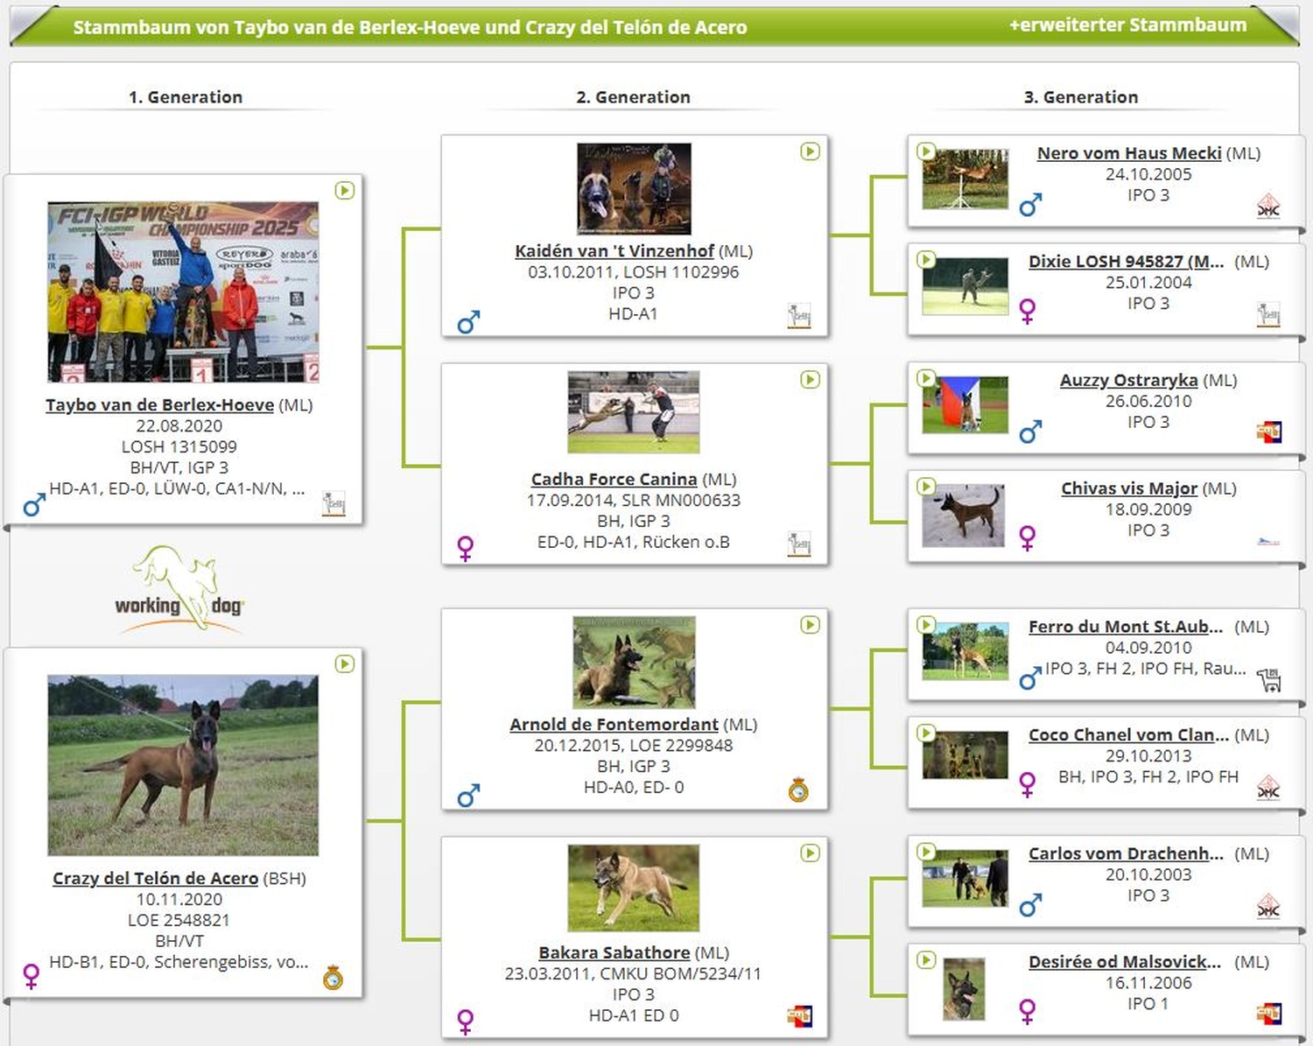Open Taybo van de Berlex-Hoeve profile link
This screenshot has height=1046, width=1313.
tap(159, 405)
